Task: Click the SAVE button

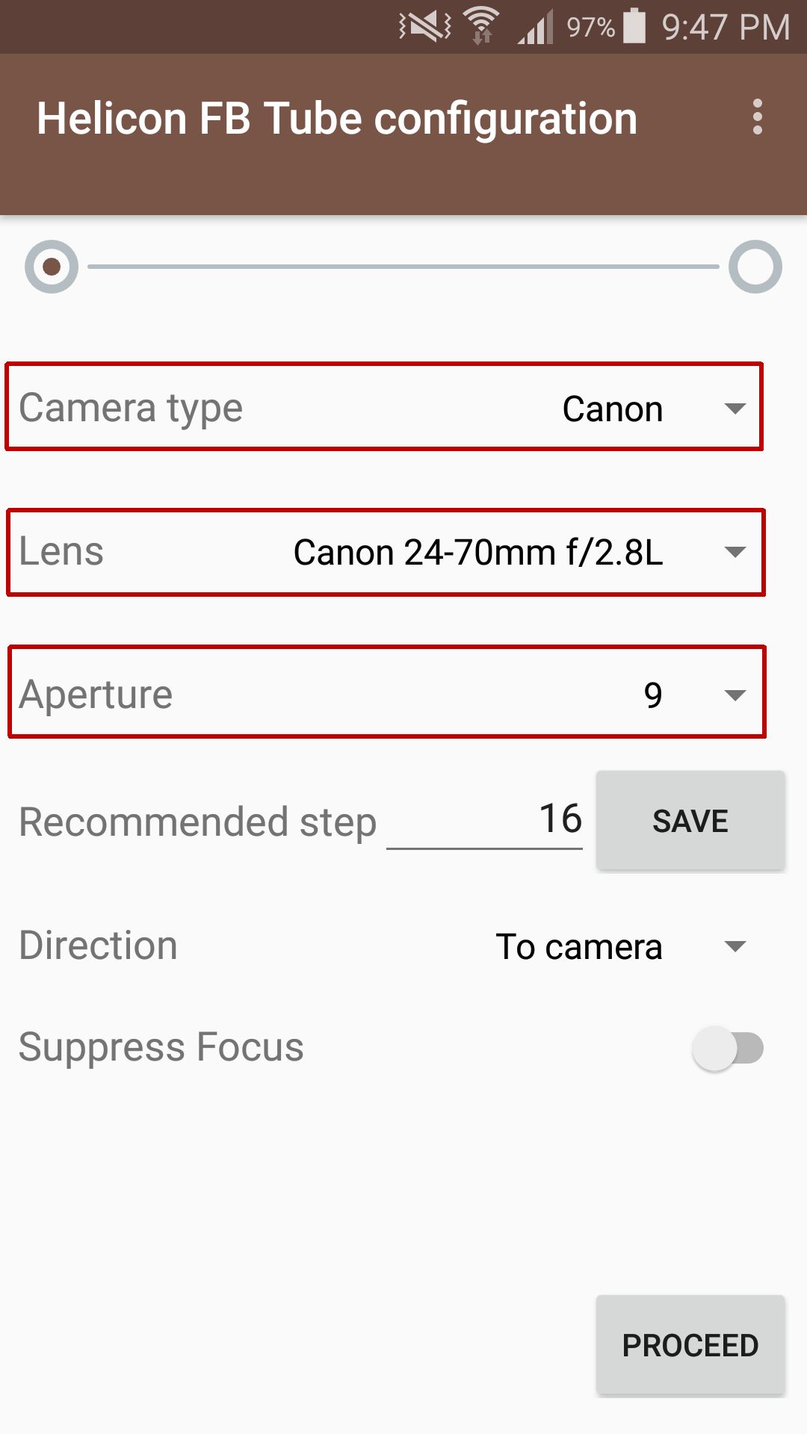Action: (690, 821)
